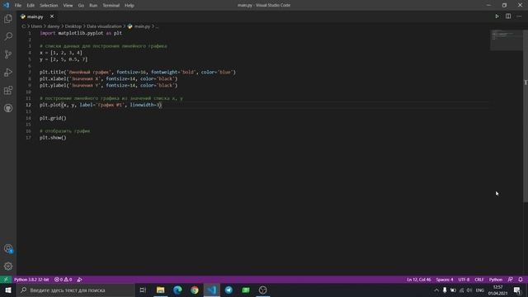Image resolution: width=528 pixels, height=297 pixels.
Task: Change Spaces: 4 indentation setting
Action: click(445, 280)
